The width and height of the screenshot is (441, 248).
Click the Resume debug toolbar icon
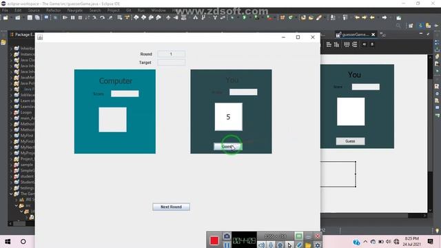[65, 18]
